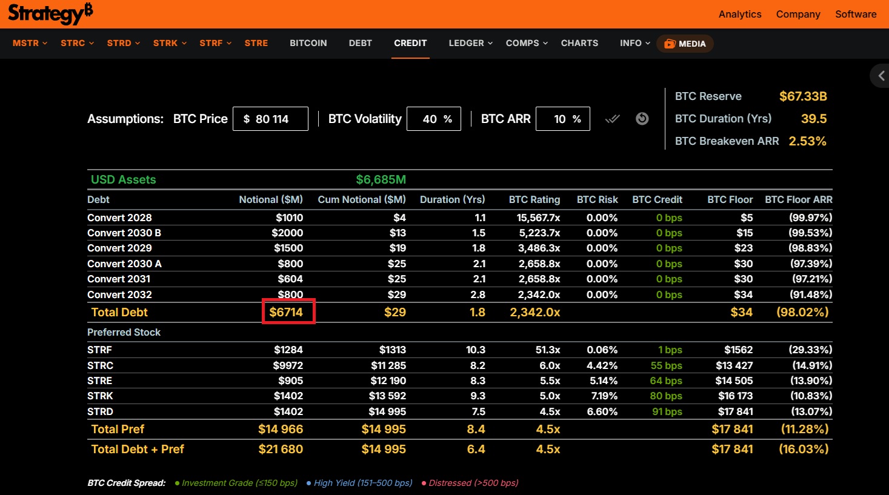The width and height of the screenshot is (889, 495).
Task: Select the Convert 2031 row label
Action: pyautogui.click(x=119, y=279)
